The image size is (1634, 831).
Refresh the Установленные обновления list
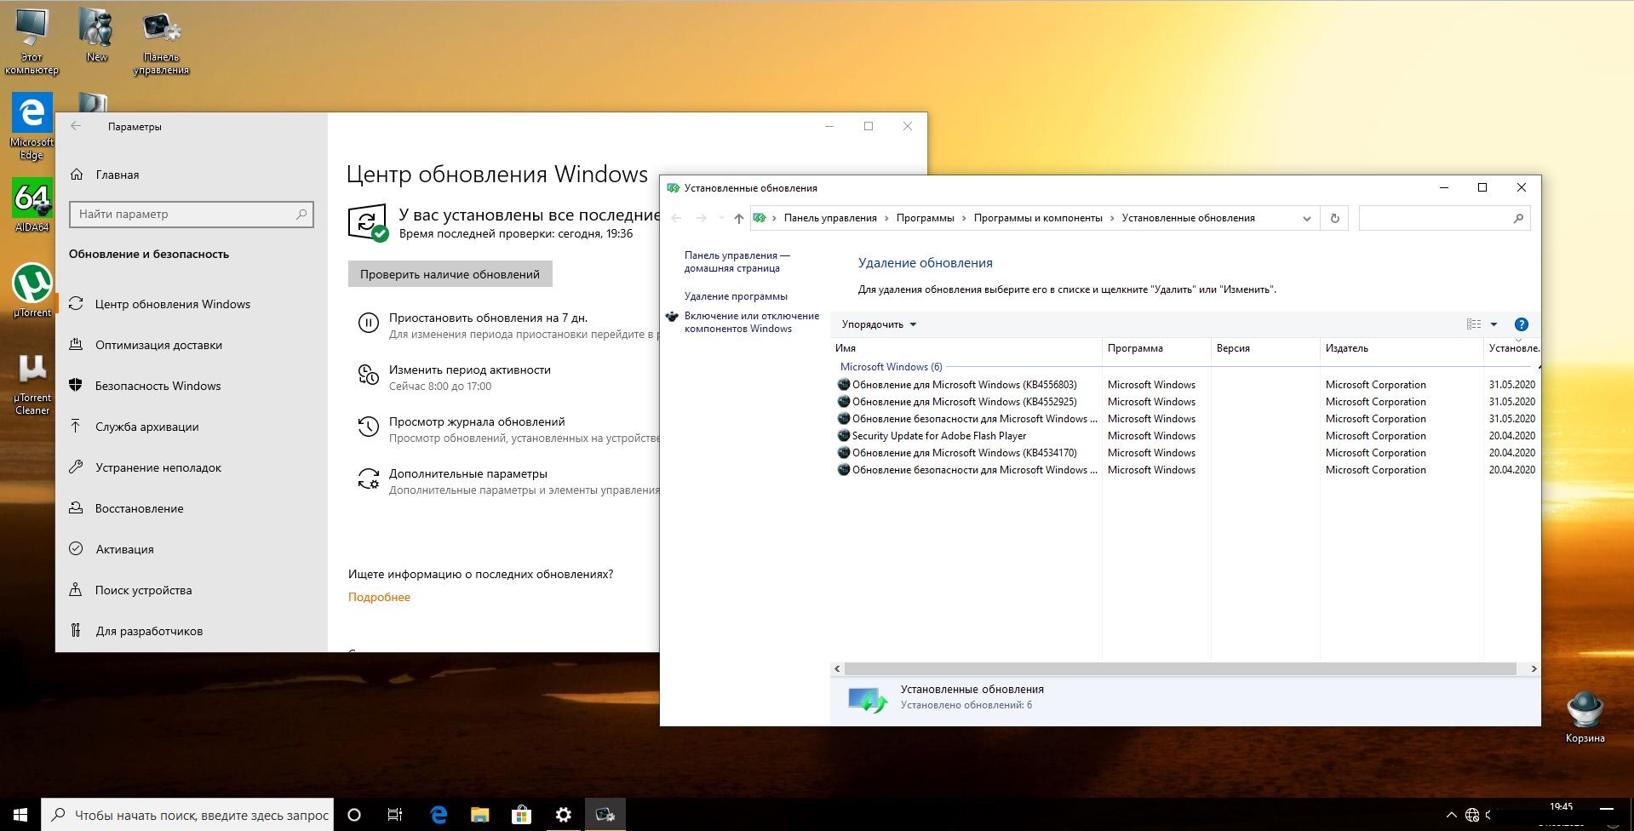point(1334,219)
